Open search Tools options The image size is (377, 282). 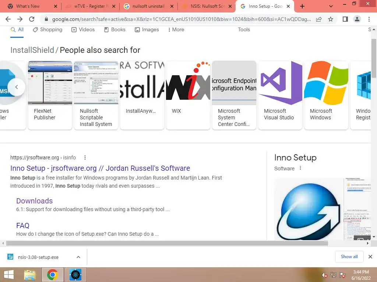[244, 30]
